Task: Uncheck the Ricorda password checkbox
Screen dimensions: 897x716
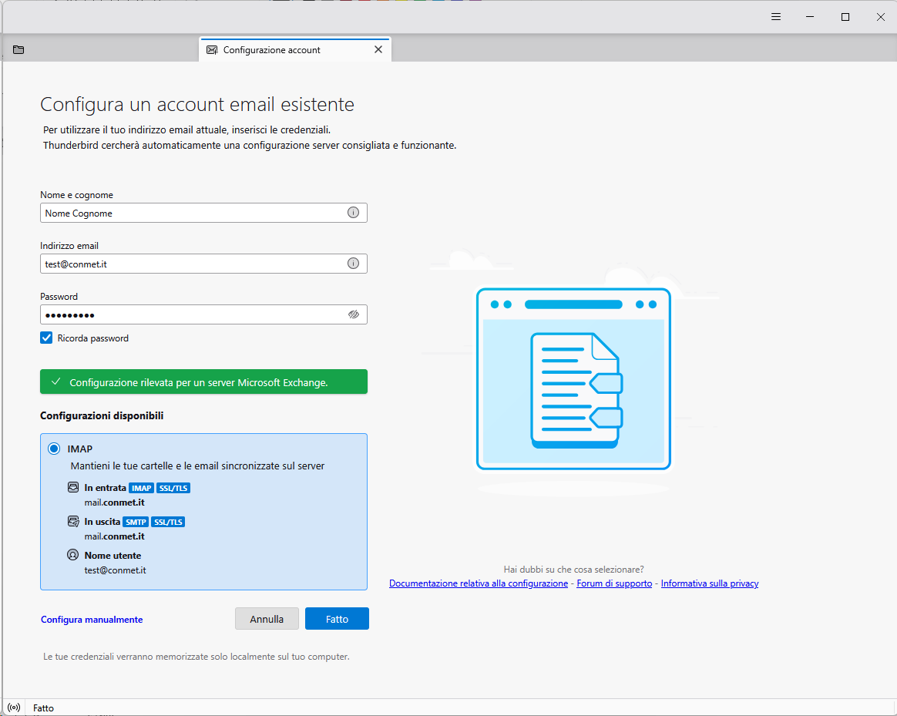Action: pyautogui.click(x=46, y=338)
